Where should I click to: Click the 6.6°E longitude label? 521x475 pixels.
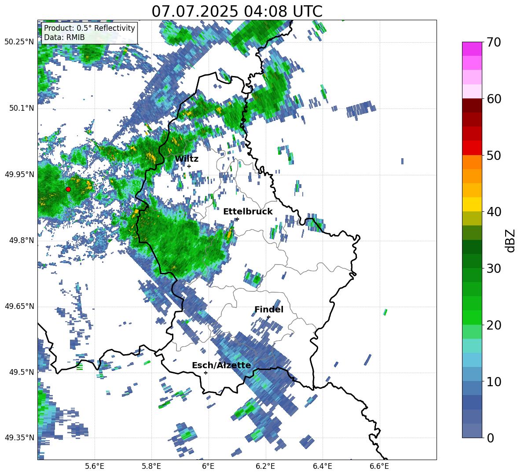click(x=379, y=466)
